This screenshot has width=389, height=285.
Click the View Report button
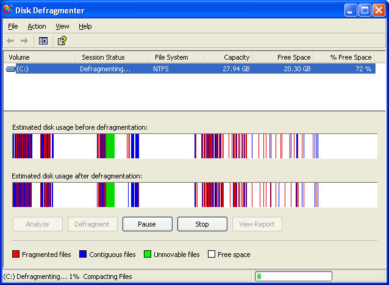point(257,224)
